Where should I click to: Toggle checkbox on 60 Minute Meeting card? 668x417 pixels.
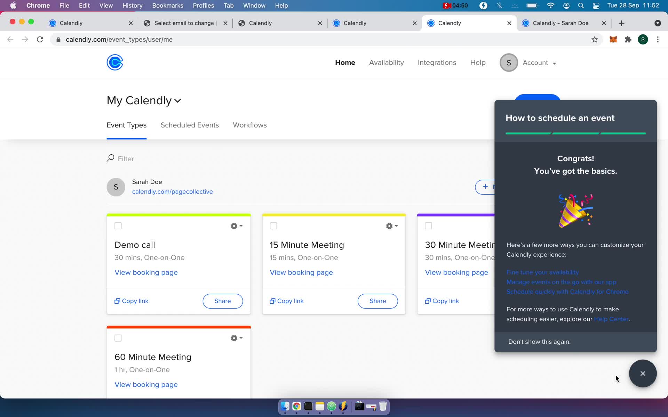coord(118,338)
